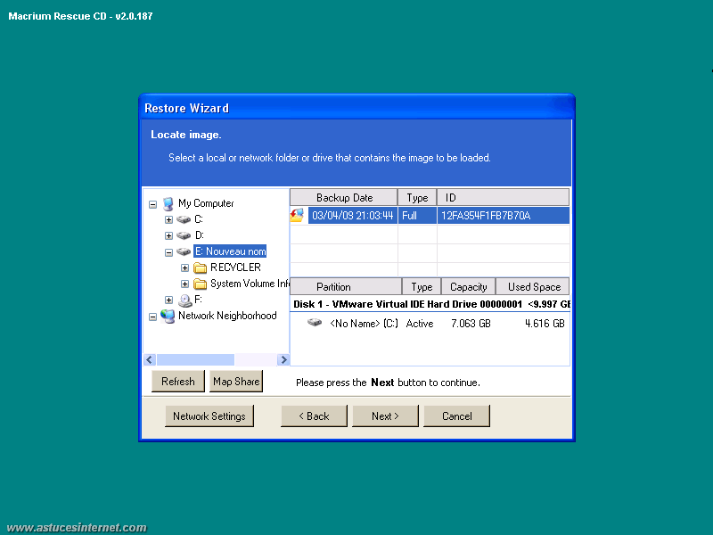Image resolution: width=713 pixels, height=535 pixels.
Task: Click the tree scrollbar left arrow
Action: tap(150, 359)
